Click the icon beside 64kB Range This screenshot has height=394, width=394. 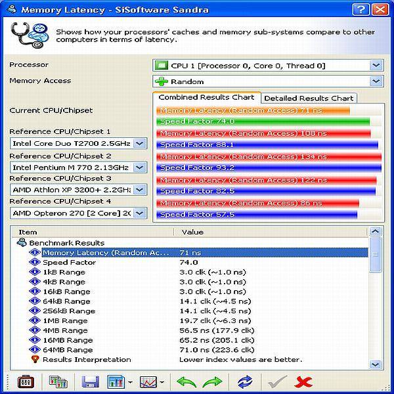click(x=35, y=301)
